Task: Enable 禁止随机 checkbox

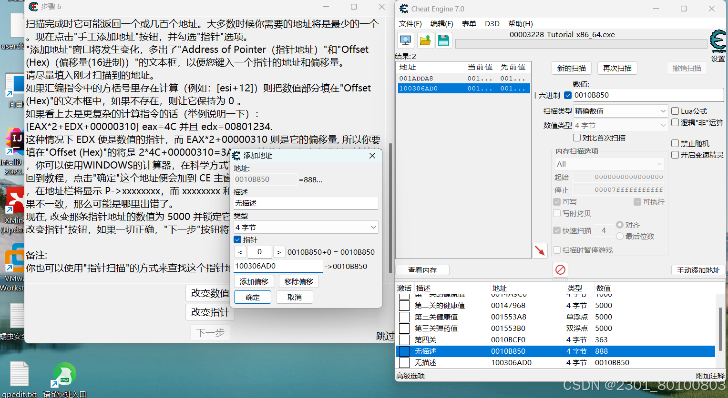Action: point(675,143)
